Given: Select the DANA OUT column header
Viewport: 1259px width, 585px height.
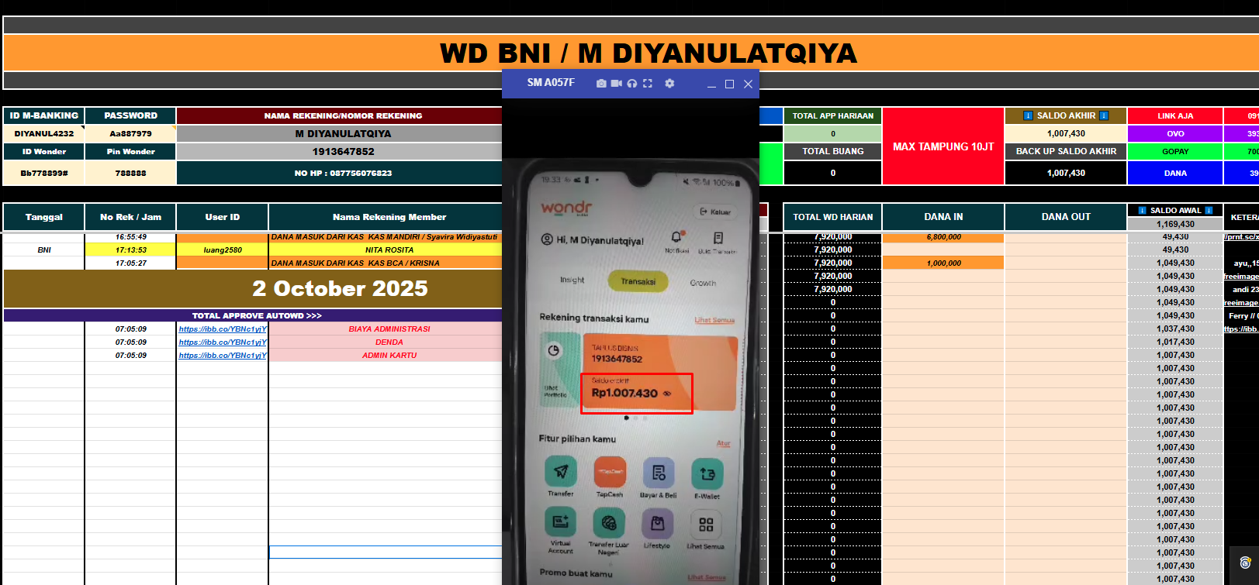Looking at the screenshot, I should tap(1066, 217).
